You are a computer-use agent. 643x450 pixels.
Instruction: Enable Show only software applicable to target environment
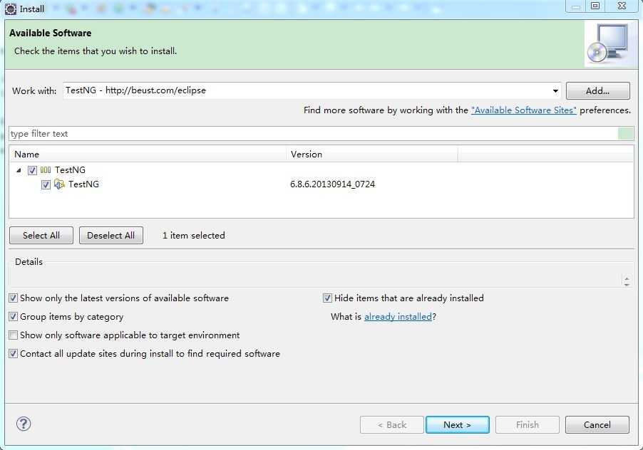pos(13,335)
